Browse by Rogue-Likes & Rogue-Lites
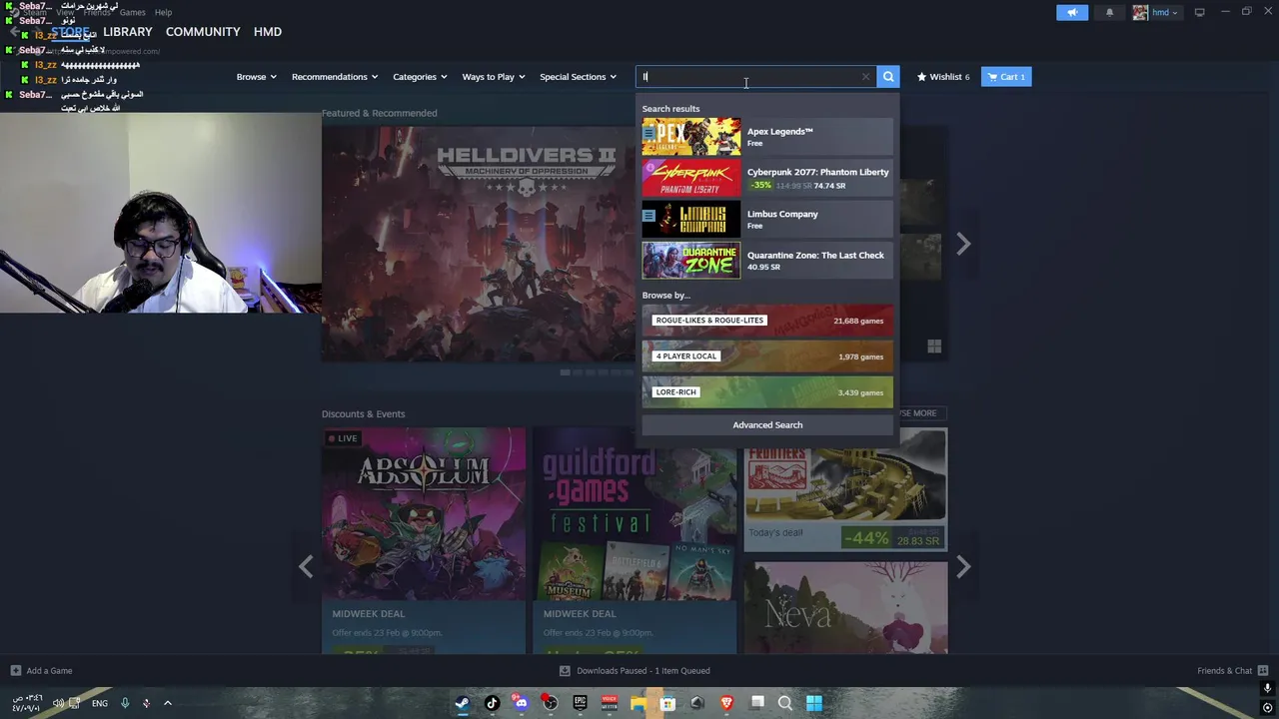Screen dimensions: 1279x719 (767, 321)
